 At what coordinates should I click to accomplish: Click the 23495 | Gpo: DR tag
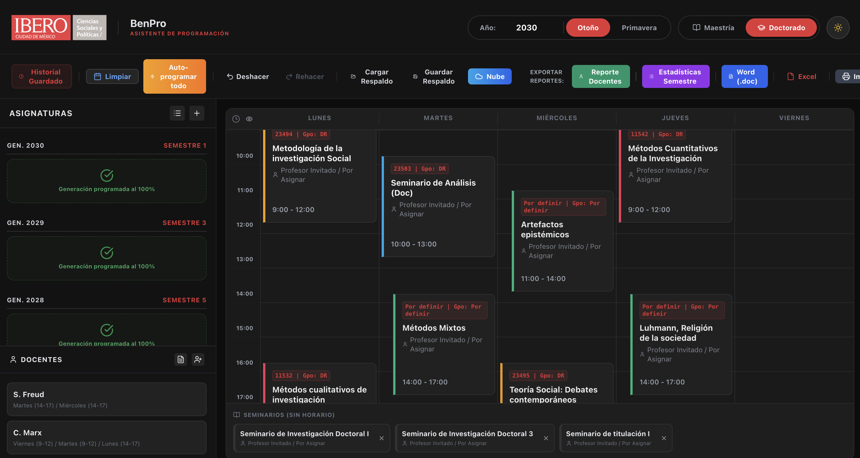pos(538,376)
